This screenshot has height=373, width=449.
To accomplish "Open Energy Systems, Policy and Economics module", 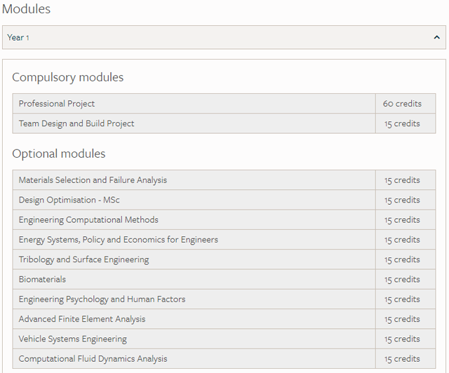I will click(x=119, y=240).
